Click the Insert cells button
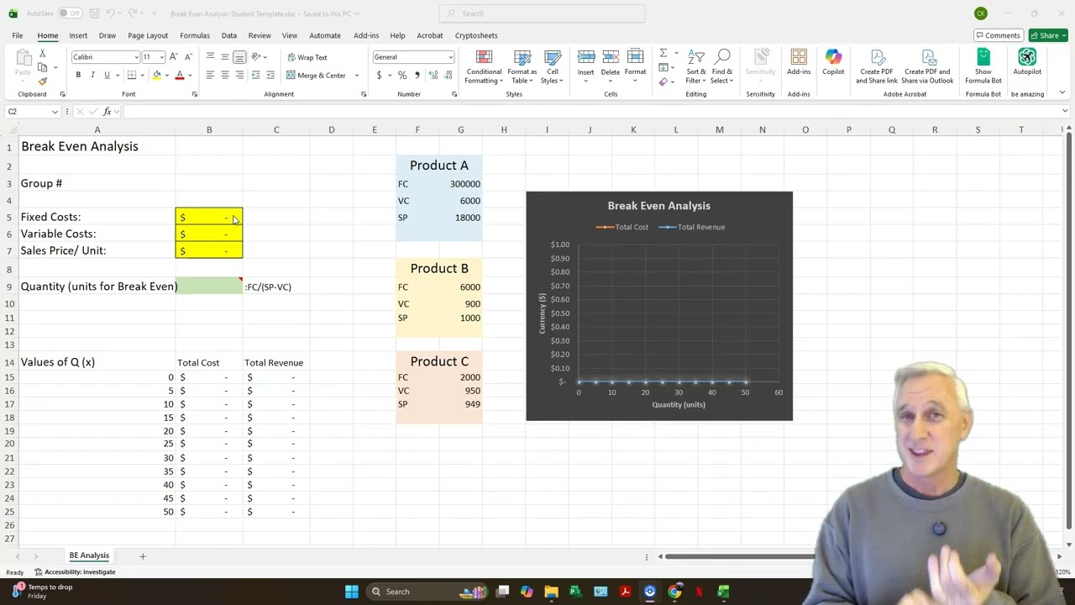 [x=585, y=66]
